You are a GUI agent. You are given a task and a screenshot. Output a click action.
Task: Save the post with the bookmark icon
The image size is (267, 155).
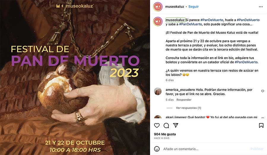[x=261, y=125]
